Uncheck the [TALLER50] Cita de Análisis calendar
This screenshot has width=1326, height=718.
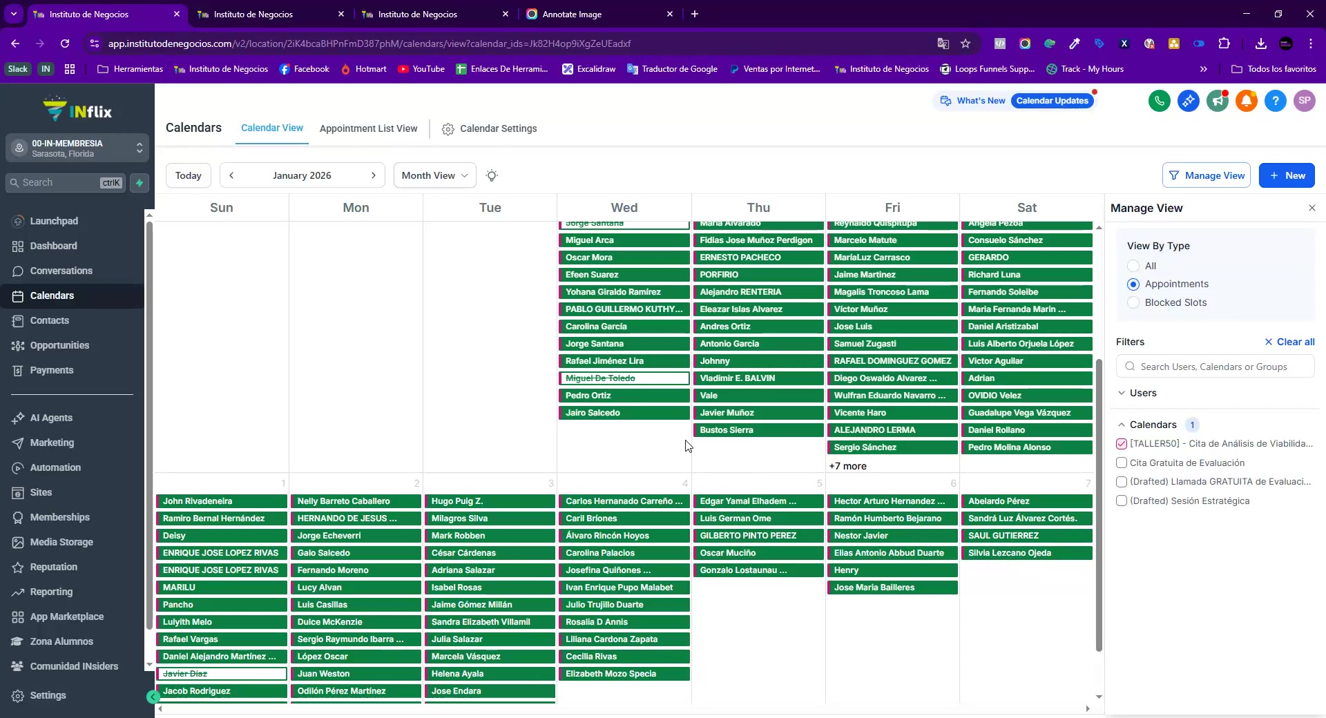pyautogui.click(x=1122, y=444)
